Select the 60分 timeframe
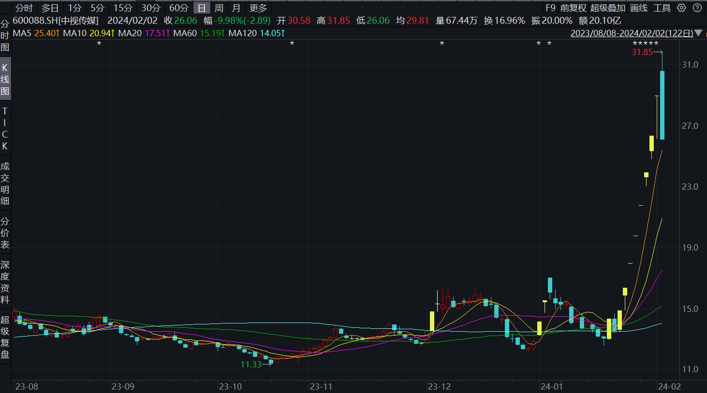The image size is (707, 393). (178, 8)
